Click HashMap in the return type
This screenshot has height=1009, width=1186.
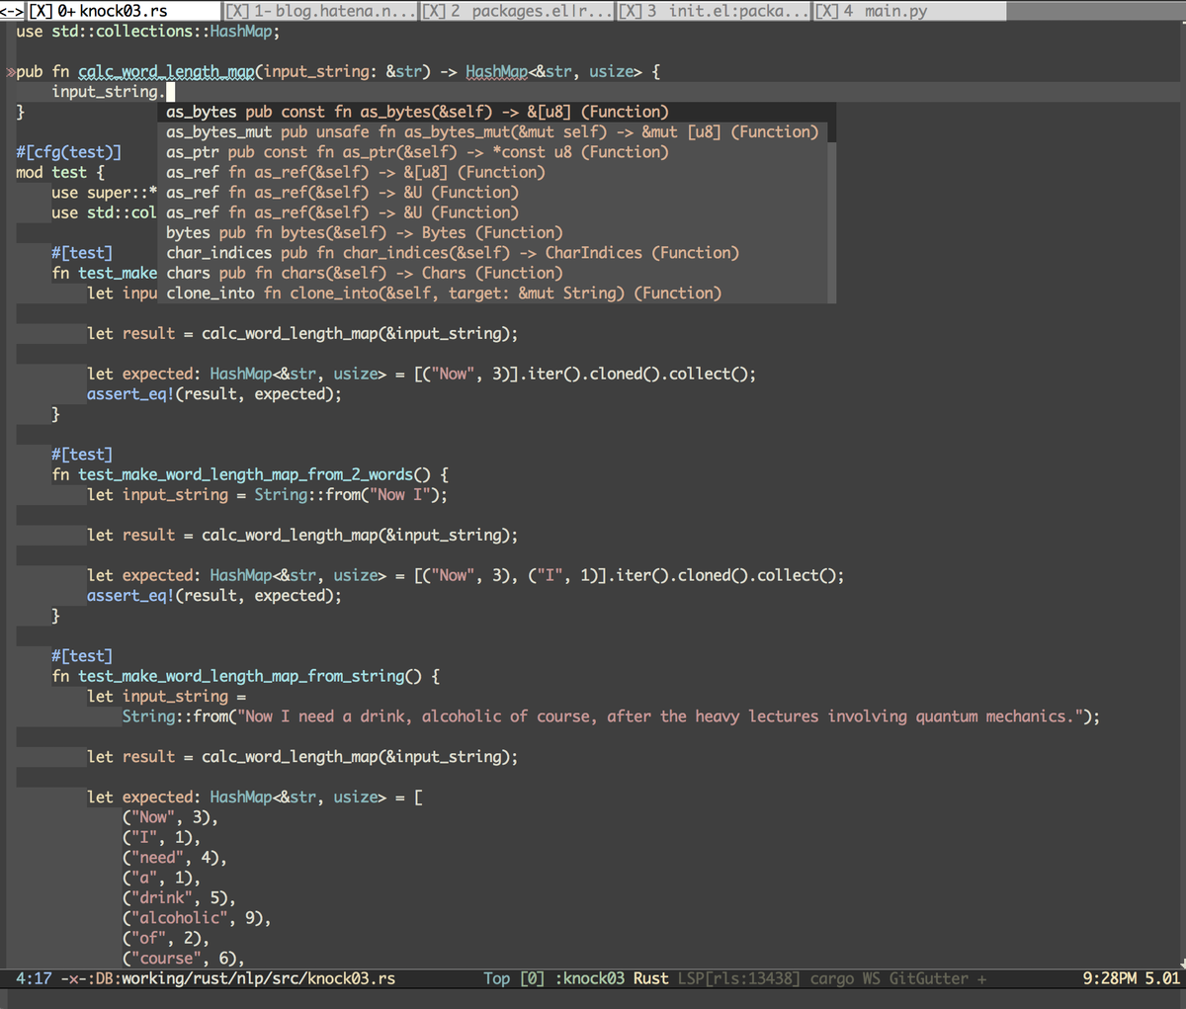(x=497, y=71)
